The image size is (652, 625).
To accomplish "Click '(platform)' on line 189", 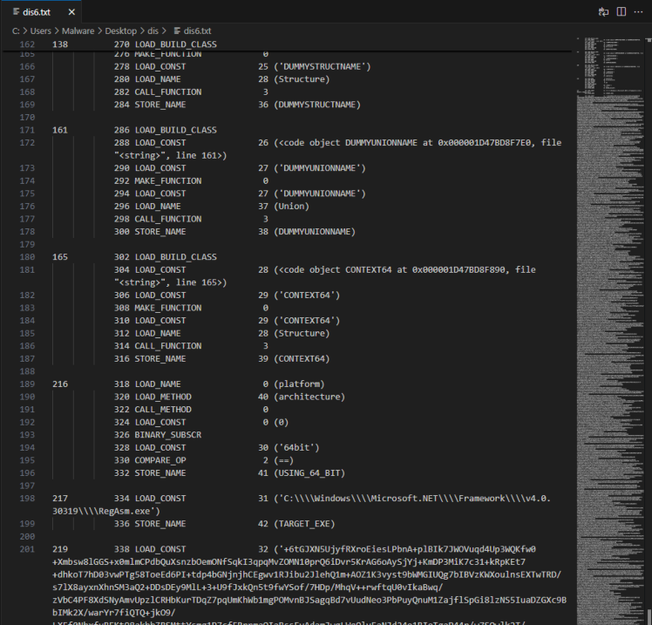I will [299, 384].
